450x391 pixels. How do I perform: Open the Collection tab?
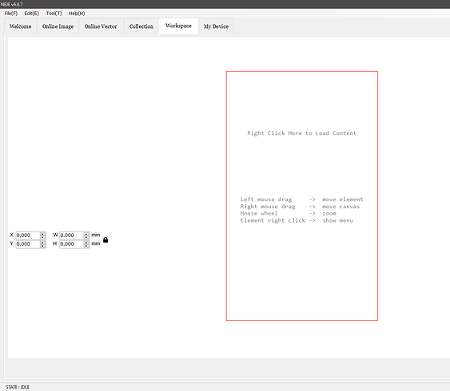[x=141, y=26]
